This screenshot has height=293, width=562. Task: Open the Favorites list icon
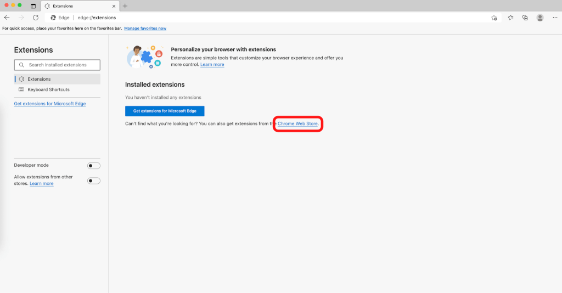click(x=510, y=18)
